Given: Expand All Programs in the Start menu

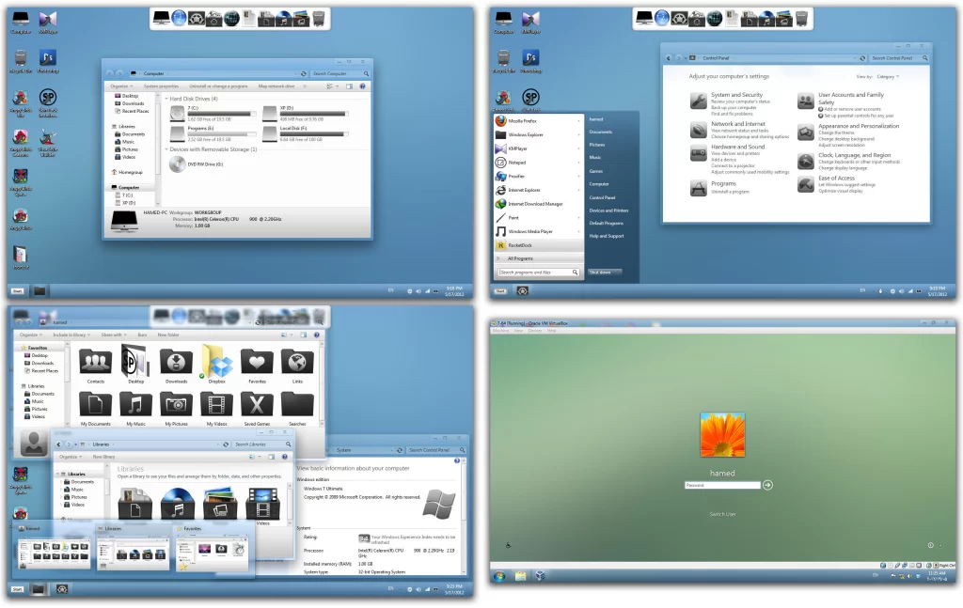Looking at the screenshot, I should click(519, 257).
